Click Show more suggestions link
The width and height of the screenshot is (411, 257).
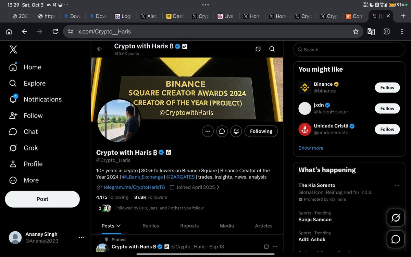tap(311, 148)
